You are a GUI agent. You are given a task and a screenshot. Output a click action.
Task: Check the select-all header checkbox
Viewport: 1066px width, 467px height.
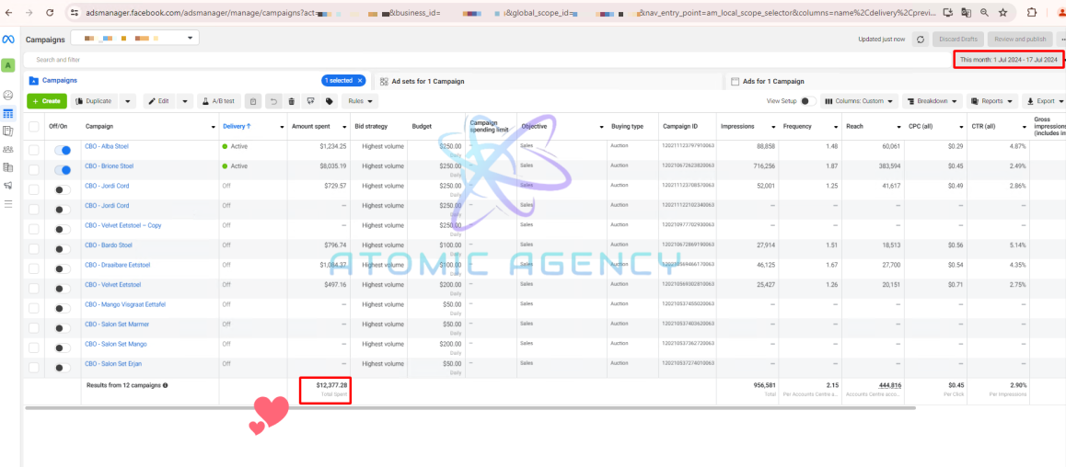(x=34, y=126)
